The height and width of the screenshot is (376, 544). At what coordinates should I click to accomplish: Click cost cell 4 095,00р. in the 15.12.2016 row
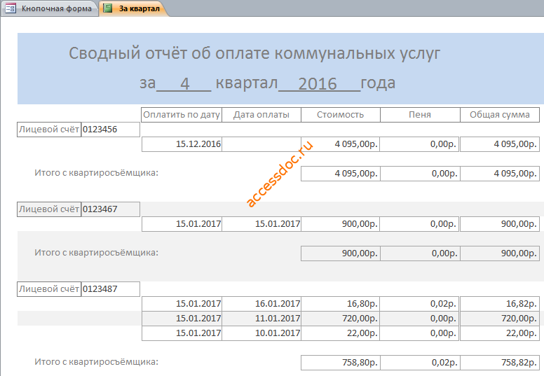click(x=340, y=144)
